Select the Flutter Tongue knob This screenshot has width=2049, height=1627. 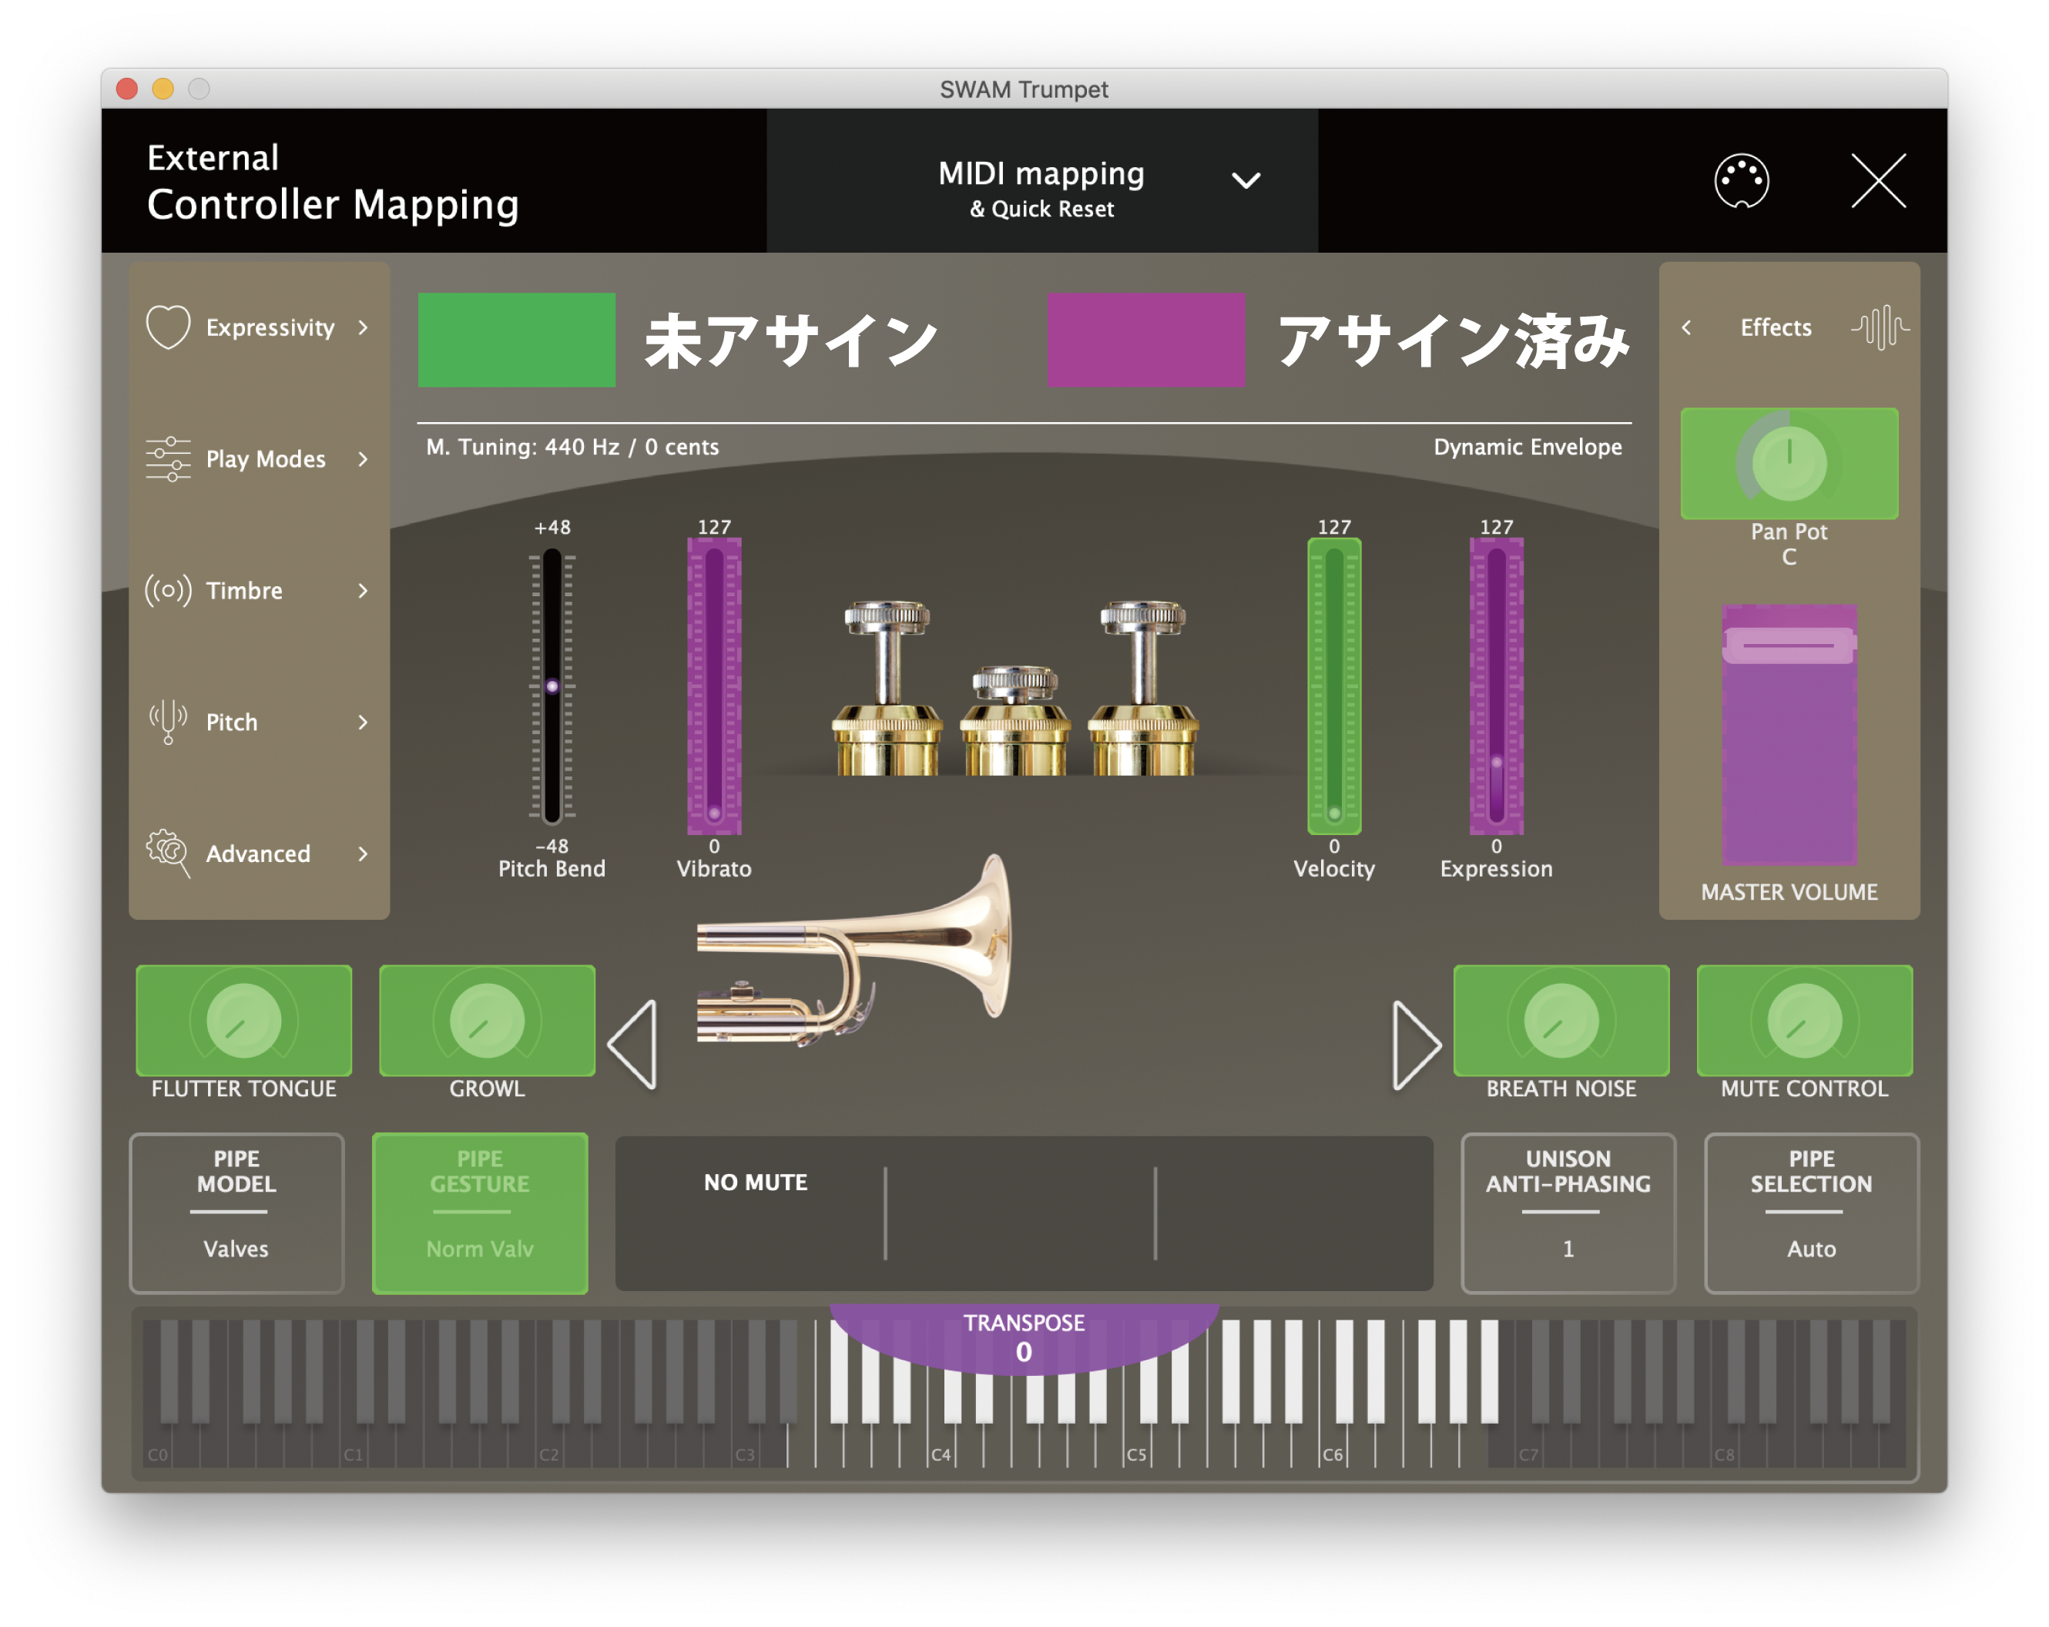click(x=243, y=1021)
